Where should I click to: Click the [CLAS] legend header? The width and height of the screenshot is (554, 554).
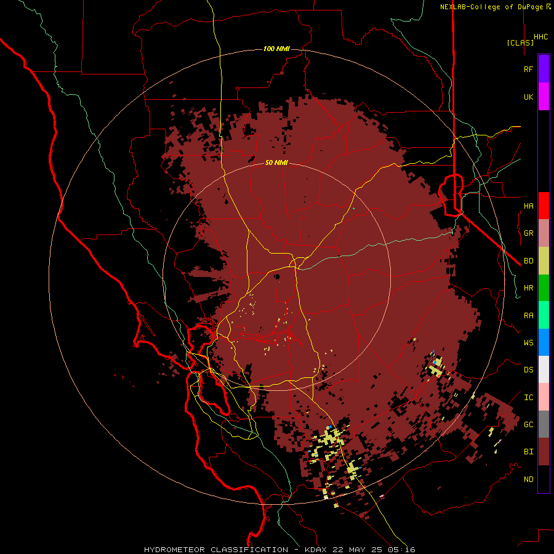[x=520, y=42]
